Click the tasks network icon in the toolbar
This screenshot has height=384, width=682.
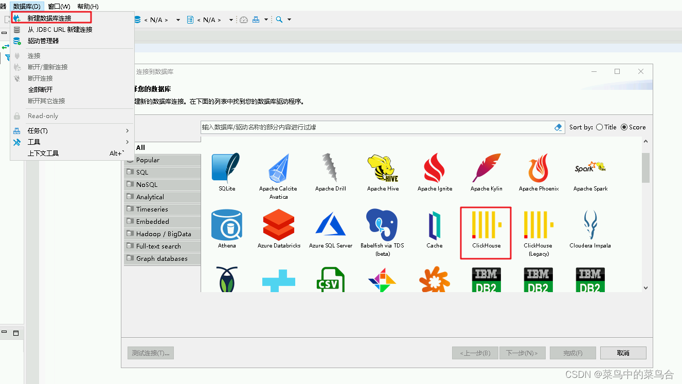[x=256, y=20]
